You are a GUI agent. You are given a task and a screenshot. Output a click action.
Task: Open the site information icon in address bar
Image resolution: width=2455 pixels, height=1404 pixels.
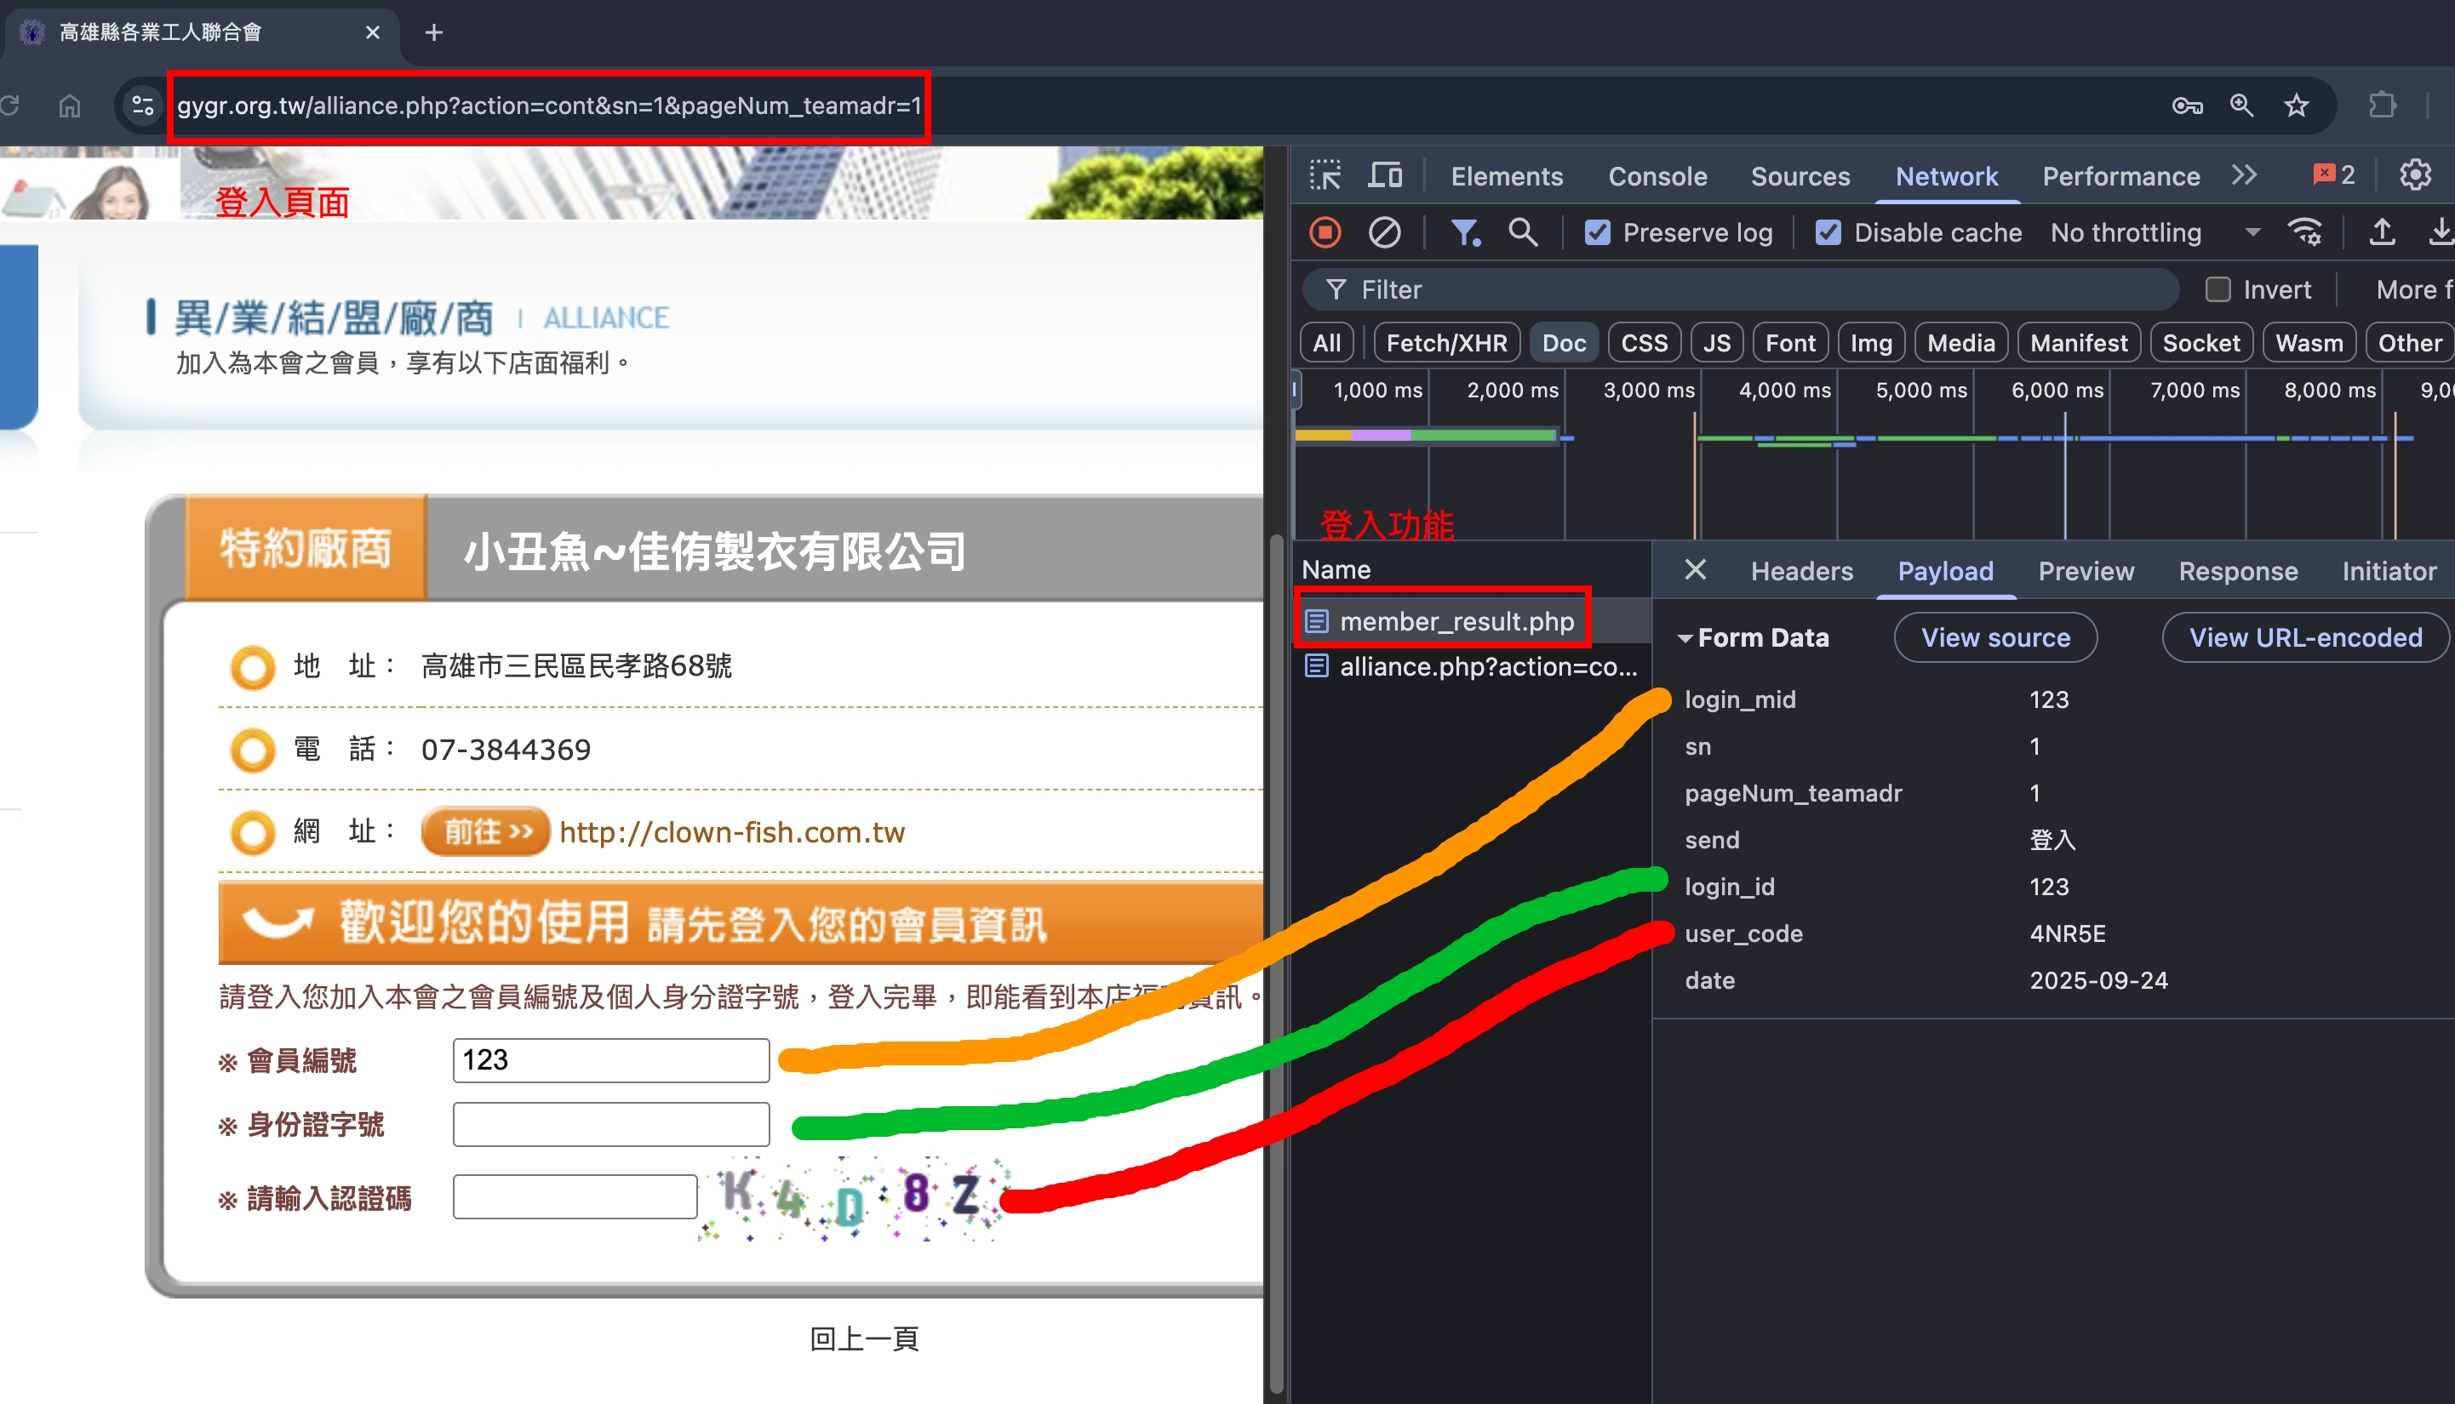(x=143, y=106)
